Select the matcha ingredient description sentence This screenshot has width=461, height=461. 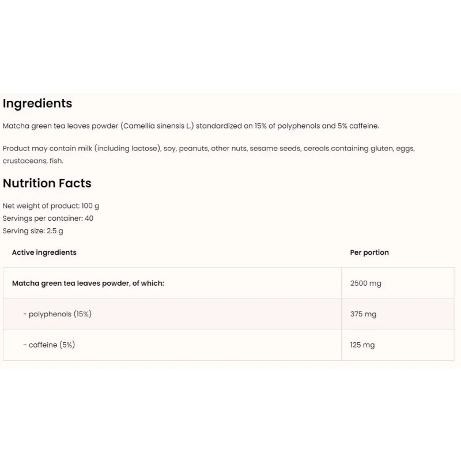click(191, 126)
